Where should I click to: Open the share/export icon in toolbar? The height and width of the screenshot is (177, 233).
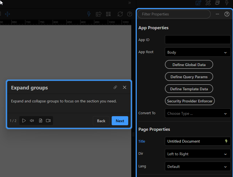tap(98, 14)
